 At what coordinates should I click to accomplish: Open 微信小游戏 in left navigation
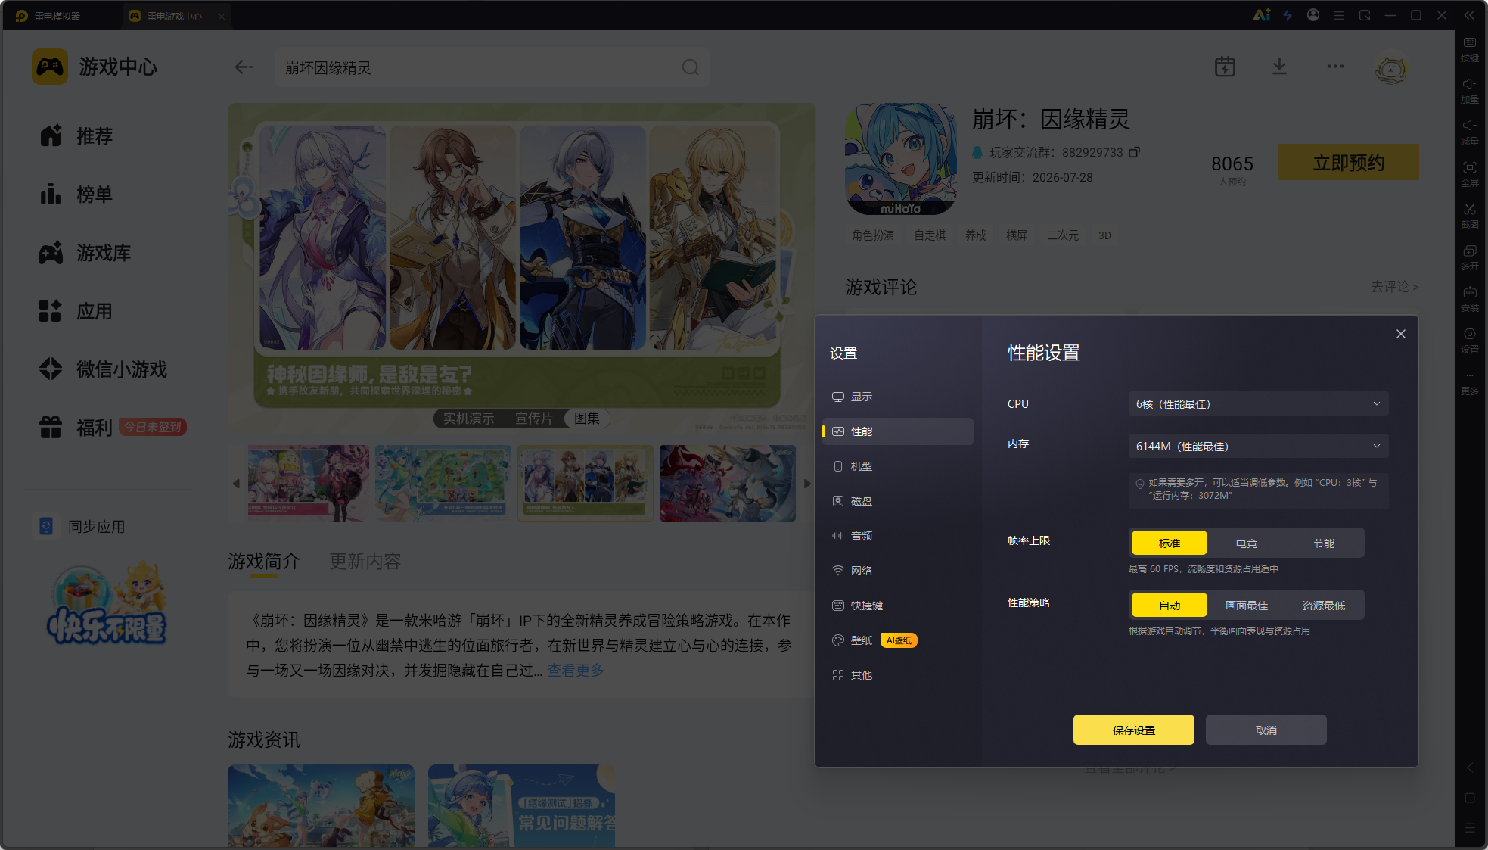[x=104, y=369]
